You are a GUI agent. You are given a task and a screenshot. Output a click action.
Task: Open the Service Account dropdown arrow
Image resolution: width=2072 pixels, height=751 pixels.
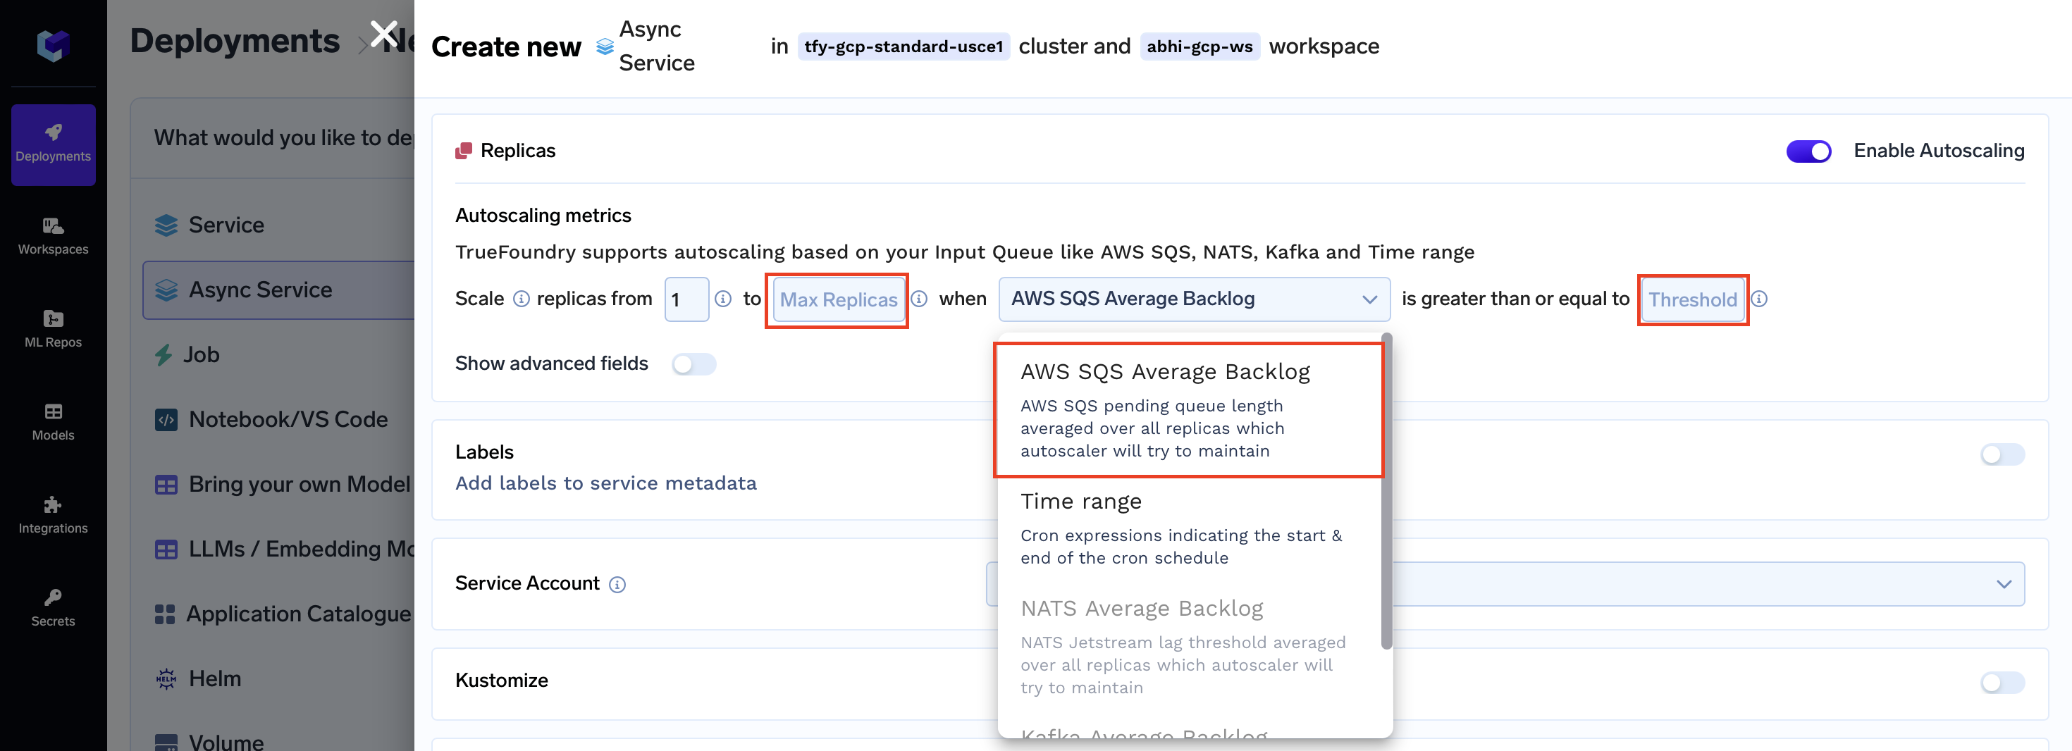pyautogui.click(x=2004, y=584)
